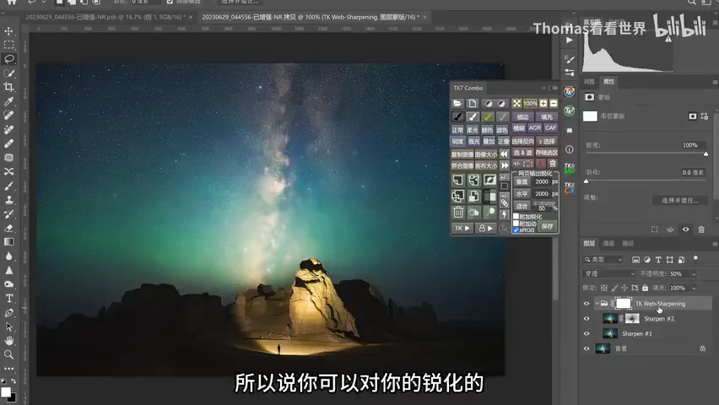
Task: Select the Crop tool
Action: click(x=8, y=87)
